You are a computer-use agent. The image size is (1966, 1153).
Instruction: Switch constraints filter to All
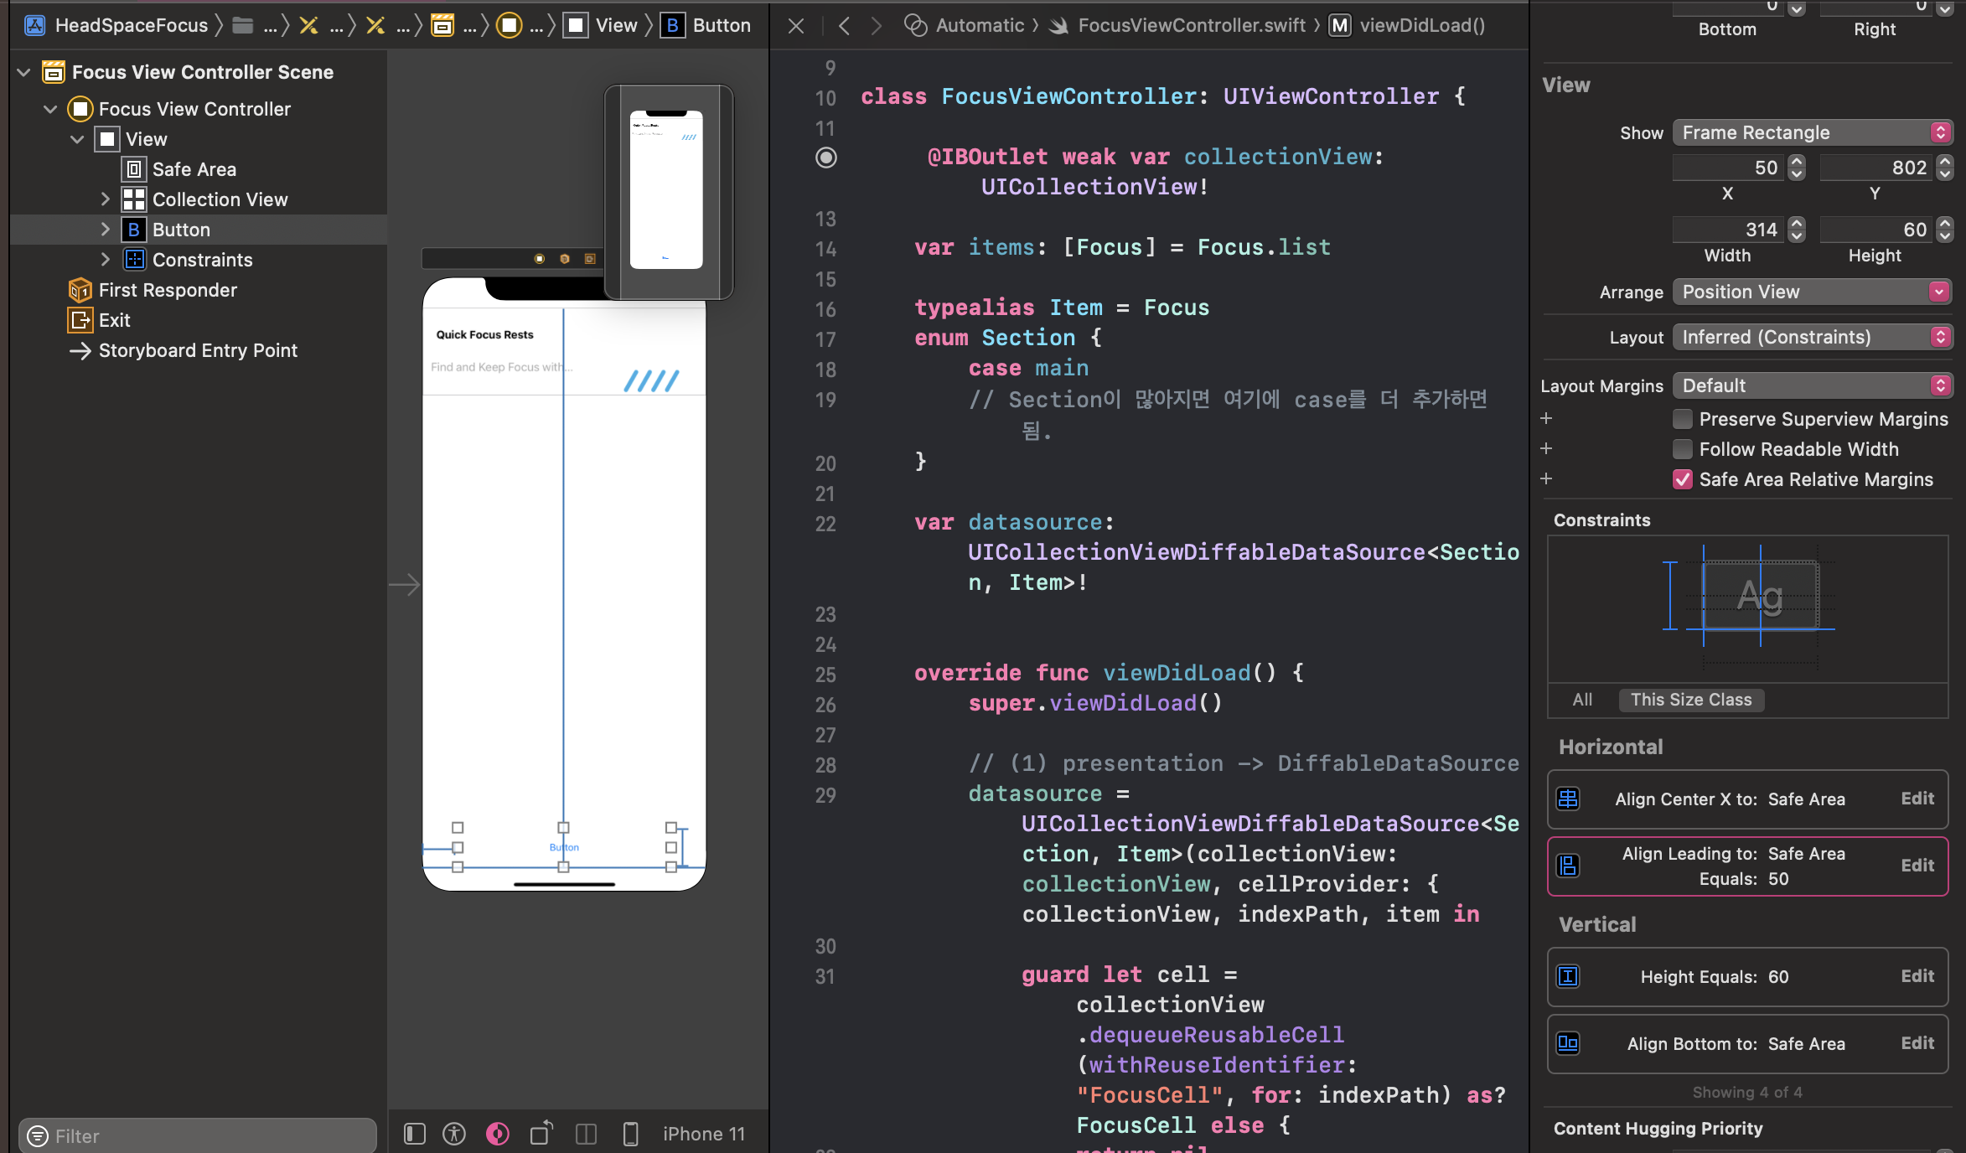(x=1582, y=700)
